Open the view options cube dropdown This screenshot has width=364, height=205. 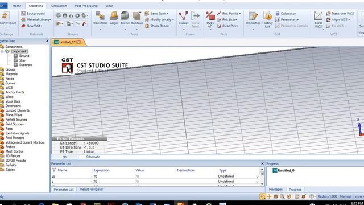point(312,196)
